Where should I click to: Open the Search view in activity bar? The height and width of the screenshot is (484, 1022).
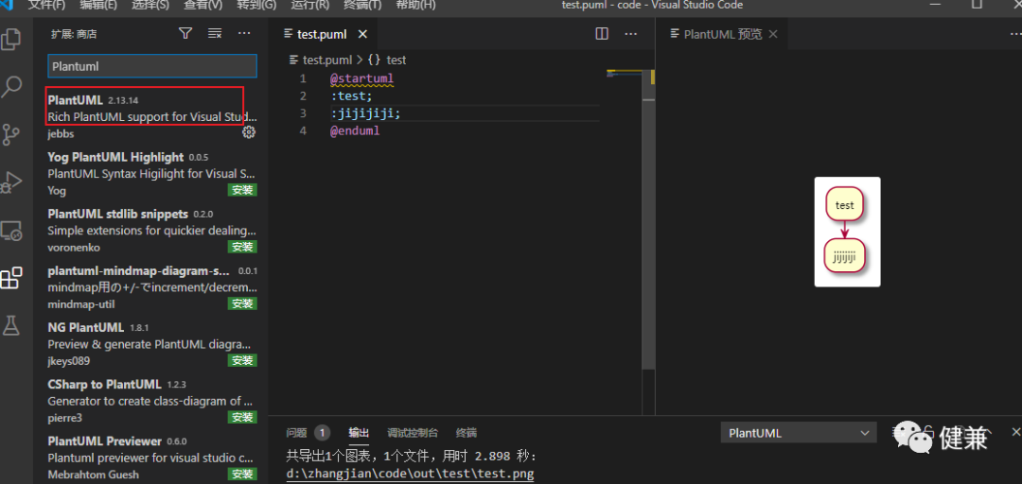coord(11,87)
